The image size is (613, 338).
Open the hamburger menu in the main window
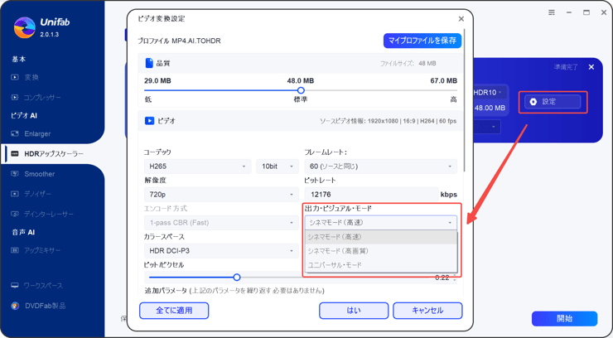tap(552, 12)
